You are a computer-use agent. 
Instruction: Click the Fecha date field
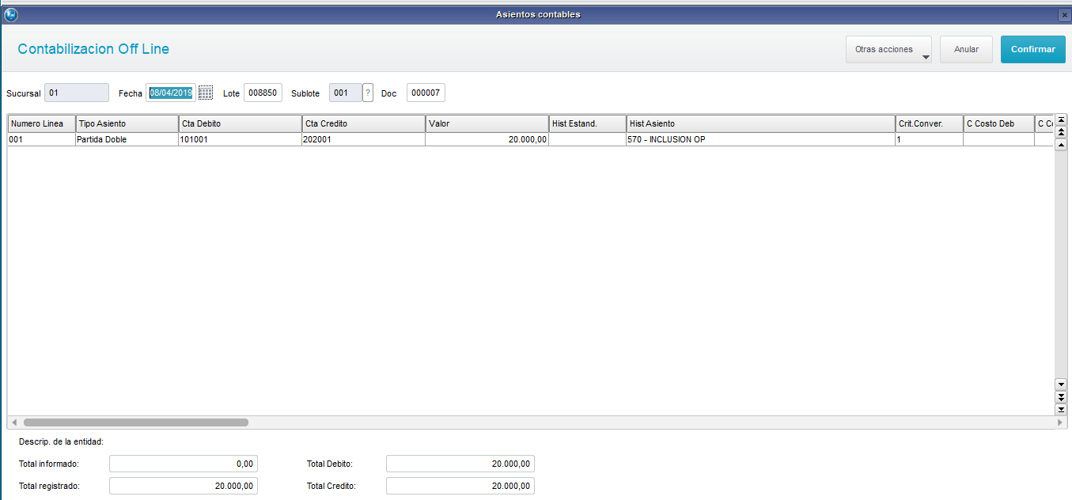point(171,93)
